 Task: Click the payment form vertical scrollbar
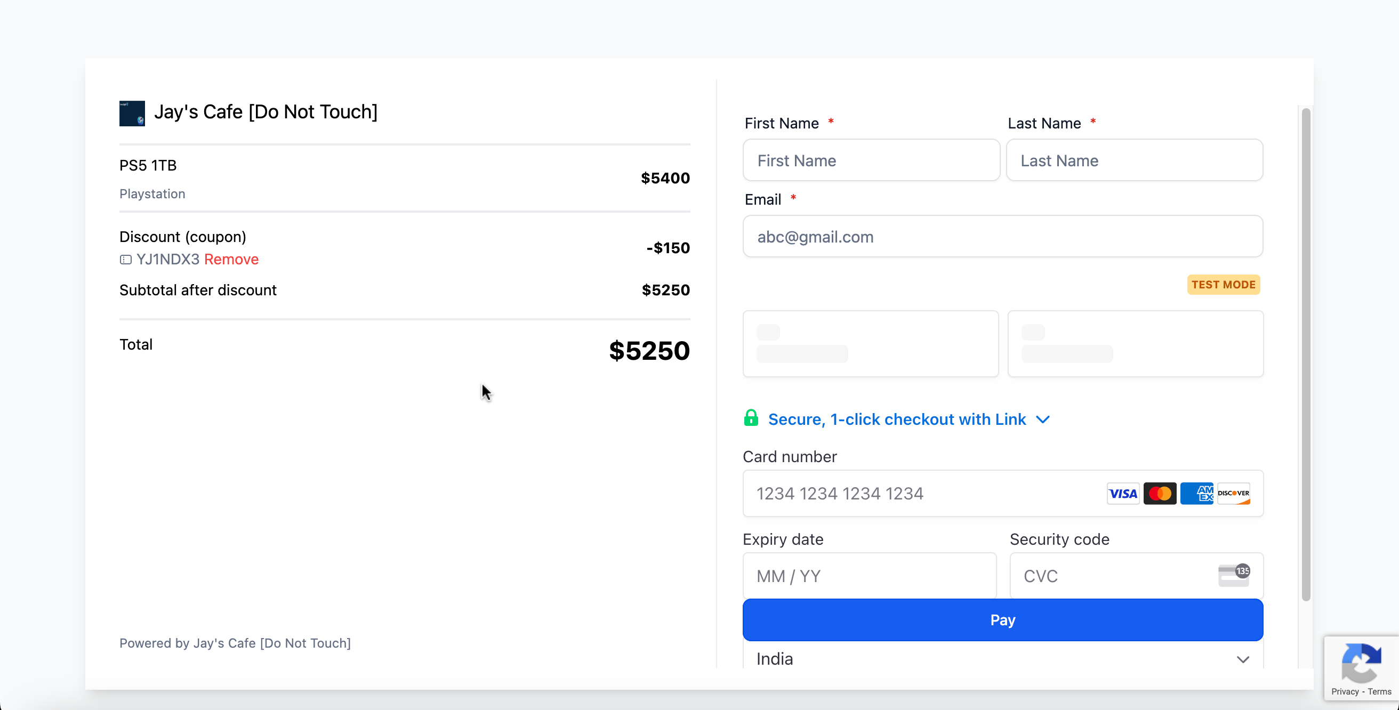1306,353
